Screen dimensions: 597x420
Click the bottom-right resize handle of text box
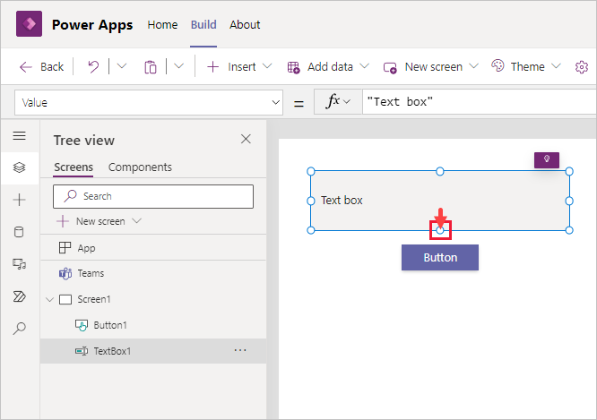[569, 230]
